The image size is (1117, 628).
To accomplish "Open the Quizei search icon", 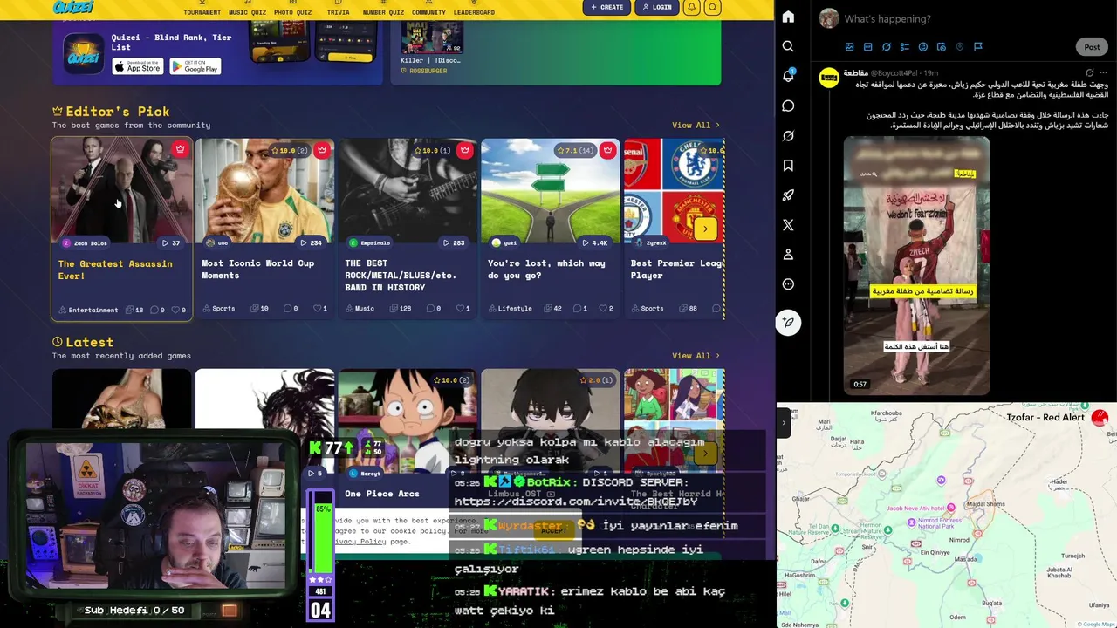I will (713, 7).
